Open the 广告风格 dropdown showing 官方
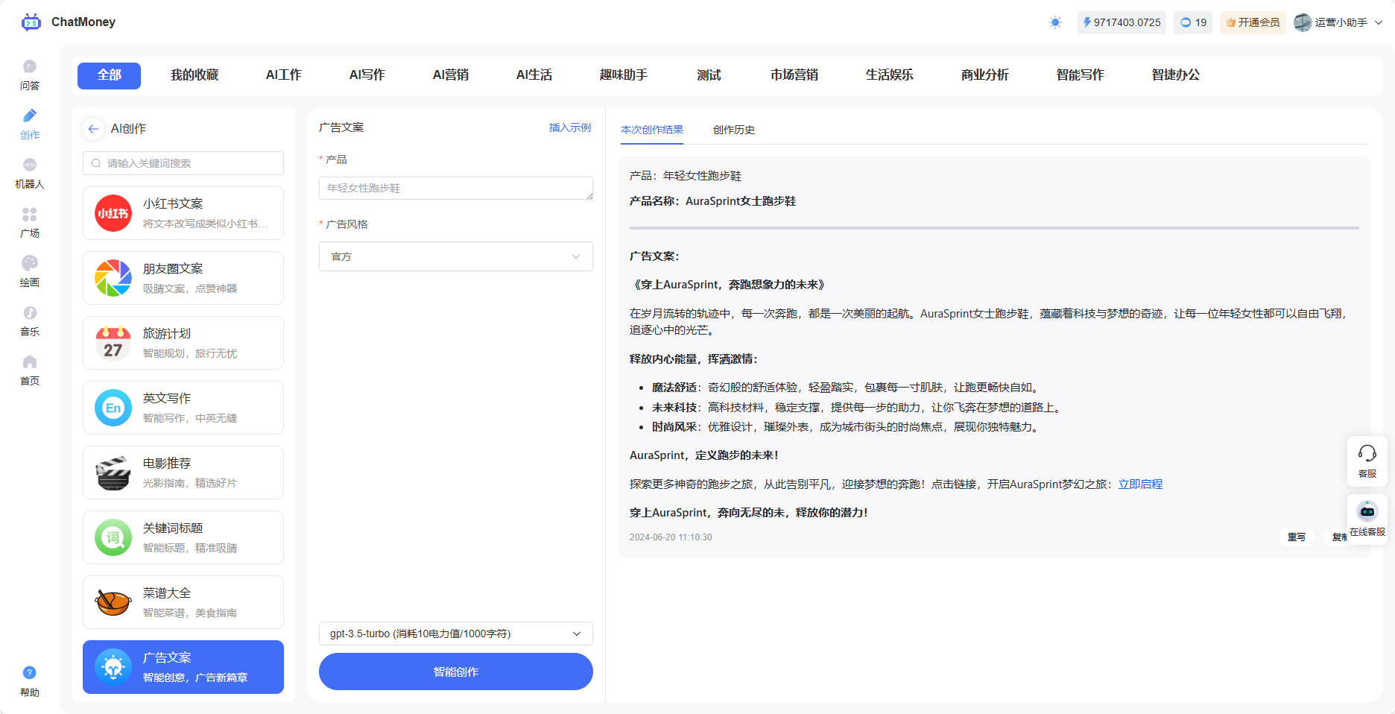This screenshot has height=714, width=1395. 456,256
